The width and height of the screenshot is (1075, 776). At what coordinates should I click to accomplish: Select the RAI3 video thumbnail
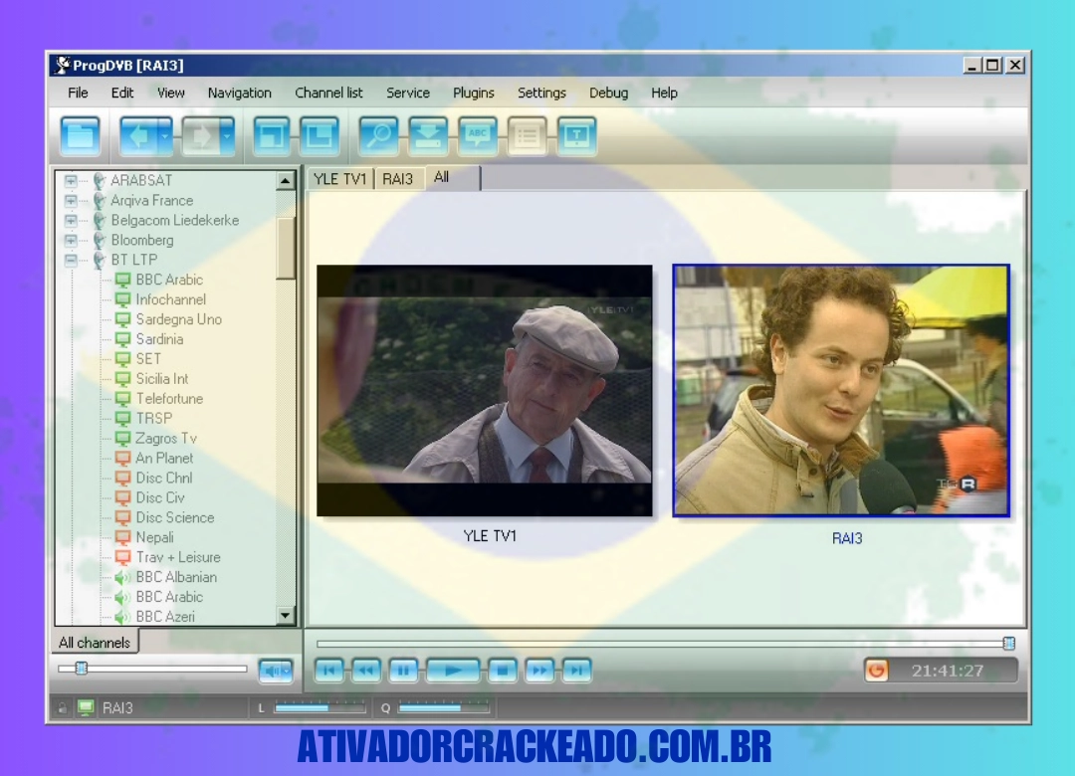[x=841, y=391]
